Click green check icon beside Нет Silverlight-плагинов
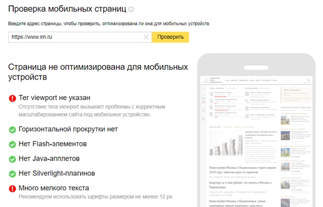 tap(13, 174)
